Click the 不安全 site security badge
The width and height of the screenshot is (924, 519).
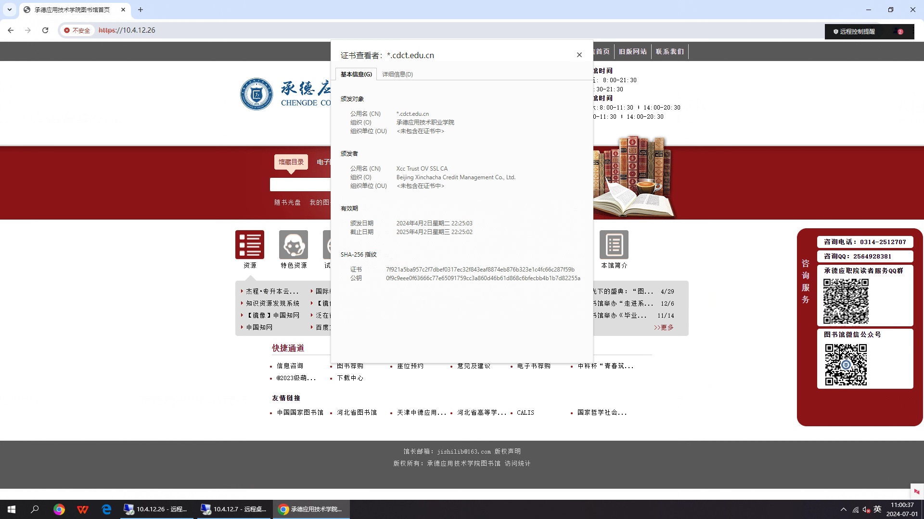(x=77, y=30)
